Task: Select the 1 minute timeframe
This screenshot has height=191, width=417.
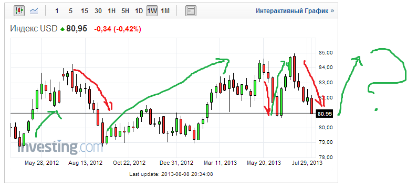Action: pos(57,11)
